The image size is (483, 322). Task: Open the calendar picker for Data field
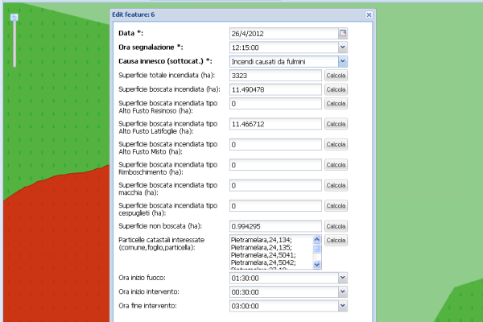pyautogui.click(x=343, y=33)
